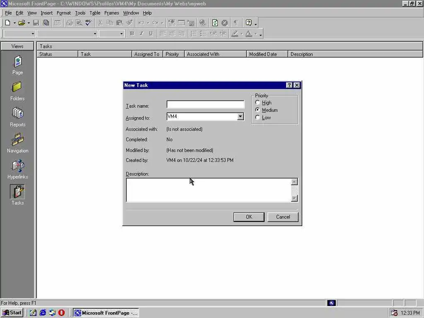Click the Hyperlink globe icon
The width and height of the screenshot is (424, 318).
[202, 23]
